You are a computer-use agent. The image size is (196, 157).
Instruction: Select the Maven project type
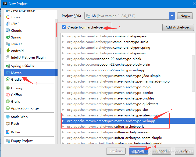(31, 73)
